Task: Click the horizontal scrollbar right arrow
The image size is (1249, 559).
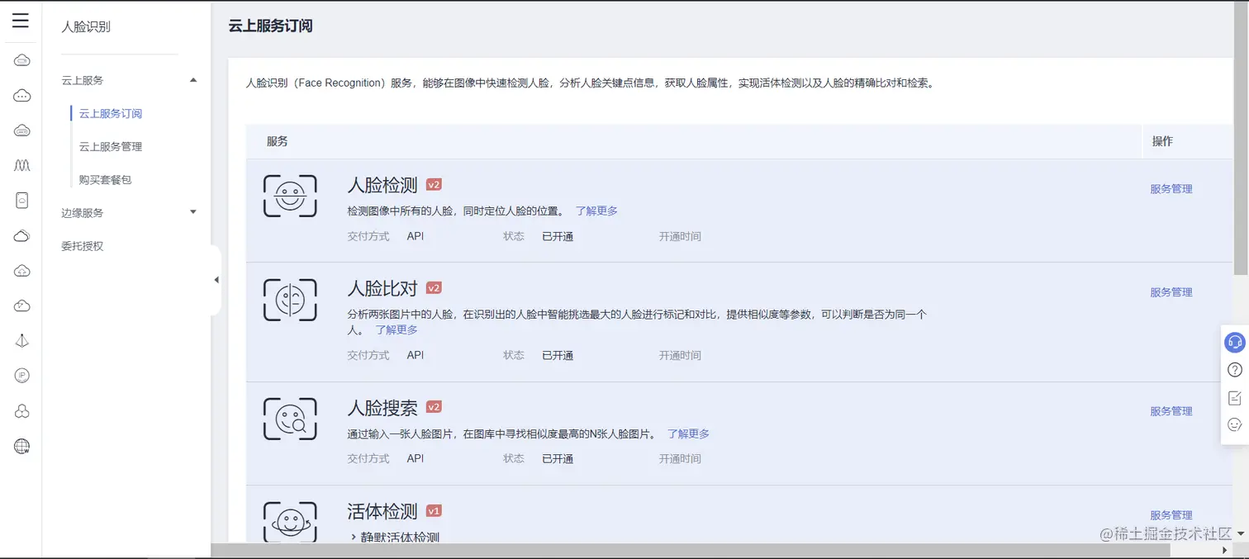Action: click(1224, 550)
